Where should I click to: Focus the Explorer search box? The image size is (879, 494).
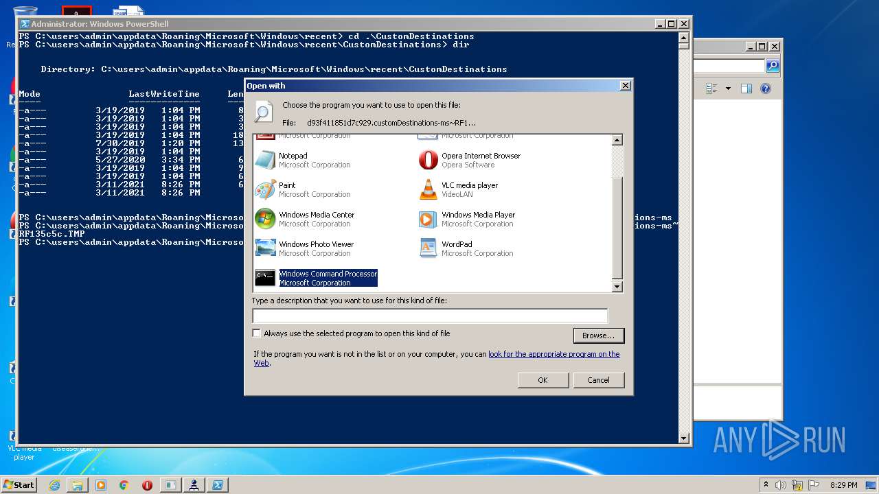point(729,66)
